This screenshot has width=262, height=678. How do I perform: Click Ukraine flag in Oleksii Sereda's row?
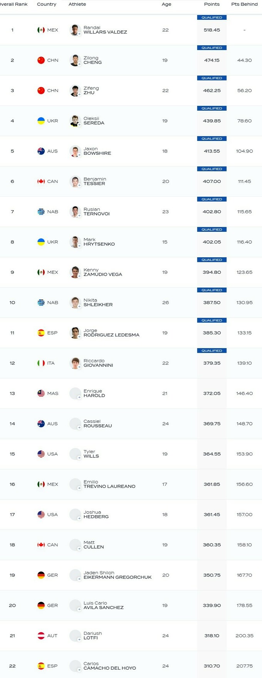[41, 121]
